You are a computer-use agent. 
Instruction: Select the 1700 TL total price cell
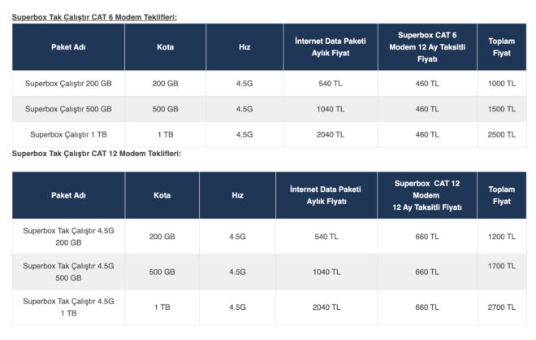click(501, 265)
